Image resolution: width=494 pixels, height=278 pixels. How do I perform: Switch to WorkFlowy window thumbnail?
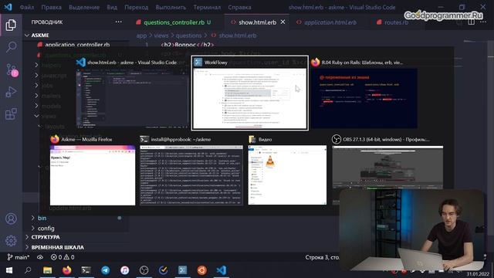pos(249,93)
